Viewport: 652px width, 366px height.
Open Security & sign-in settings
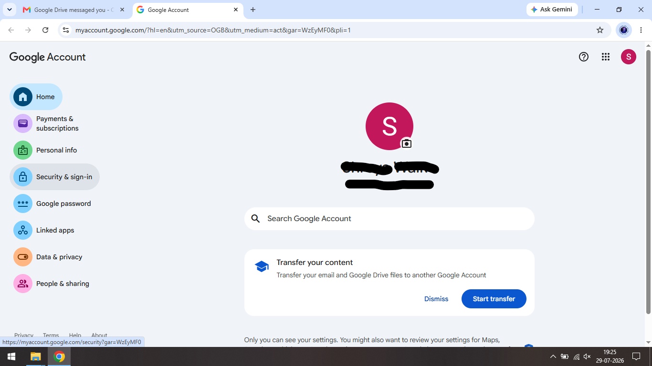tap(54, 177)
